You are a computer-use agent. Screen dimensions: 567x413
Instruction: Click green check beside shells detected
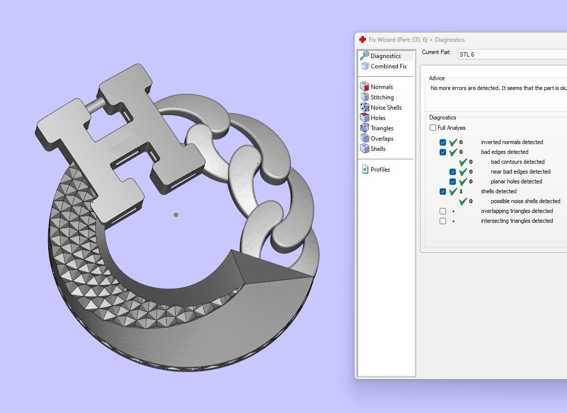pyautogui.click(x=453, y=191)
